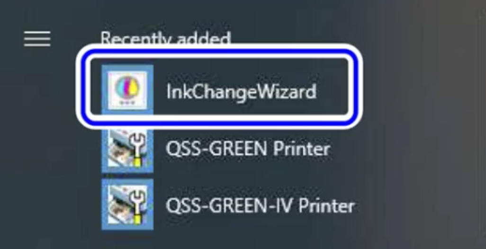Toggle the three-line Start menu button
The height and width of the screenshot is (249, 486).
coord(37,39)
